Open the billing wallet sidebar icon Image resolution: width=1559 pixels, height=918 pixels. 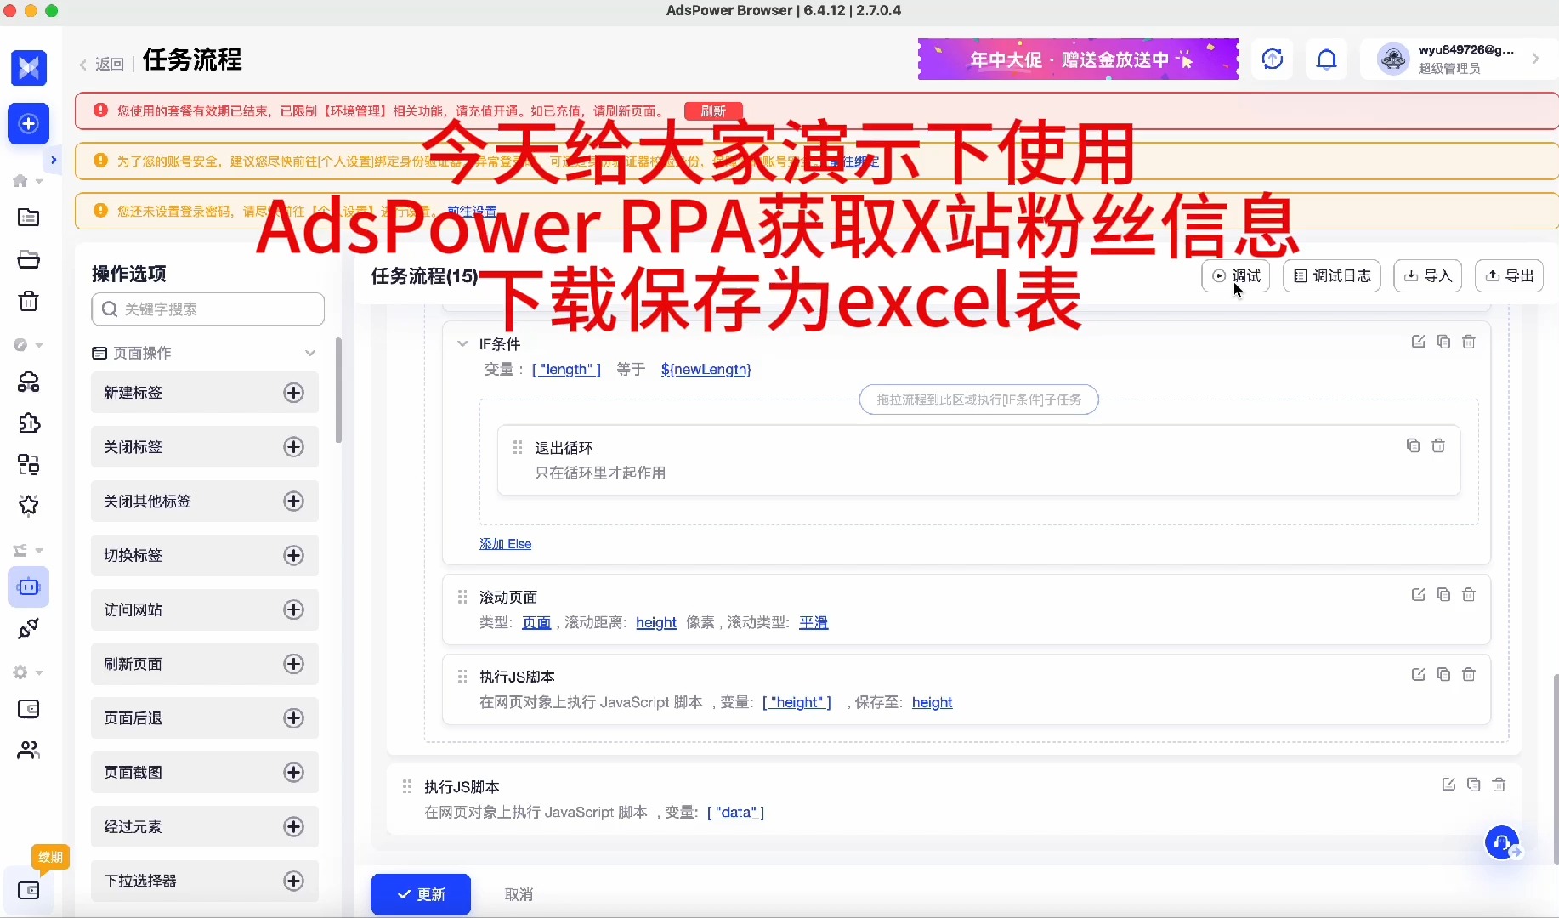point(29,709)
